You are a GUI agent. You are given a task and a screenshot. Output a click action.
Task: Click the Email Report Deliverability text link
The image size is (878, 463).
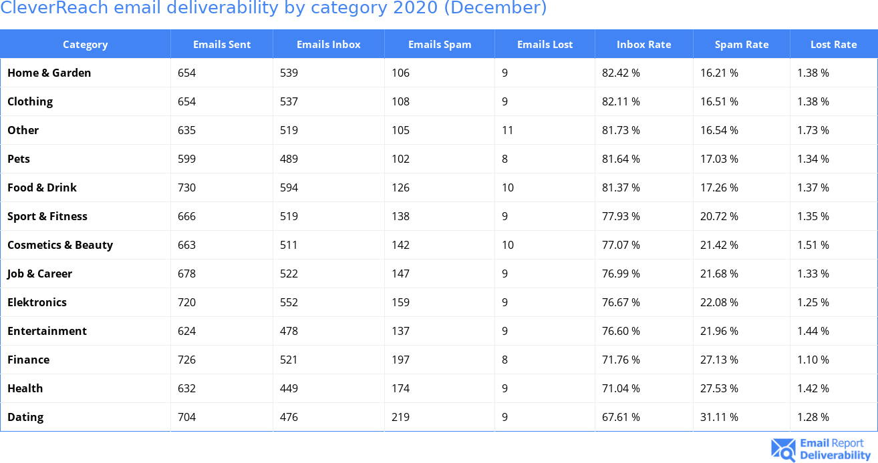(835, 450)
